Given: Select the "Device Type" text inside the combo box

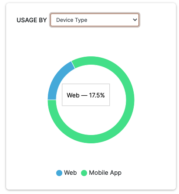Looking at the screenshot, I should pyautogui.click(x=72, y=20).
